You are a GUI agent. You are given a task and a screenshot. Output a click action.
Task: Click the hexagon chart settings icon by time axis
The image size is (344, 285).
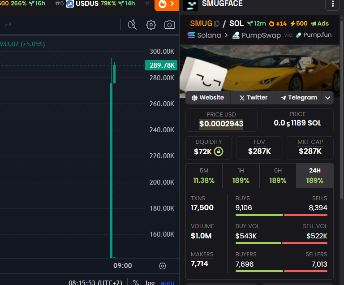coord(162,266)
